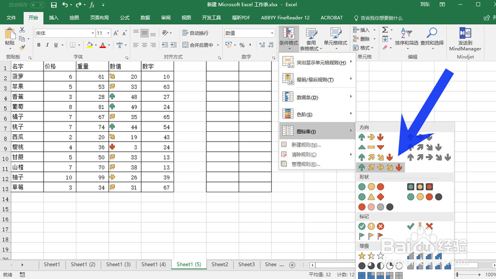Click the Undo arrow icon
This screenshot has height=279, width=496.
coord(65,5)
